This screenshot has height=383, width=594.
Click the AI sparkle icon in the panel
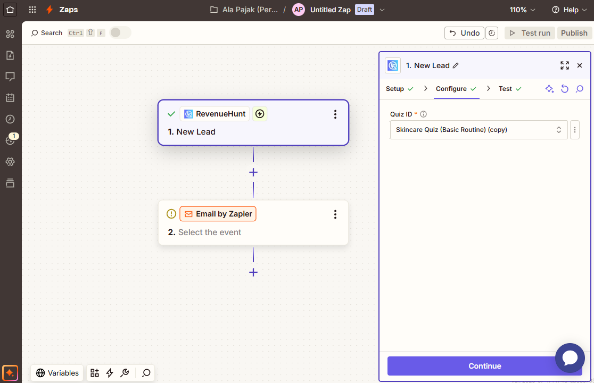coord(549,88)
